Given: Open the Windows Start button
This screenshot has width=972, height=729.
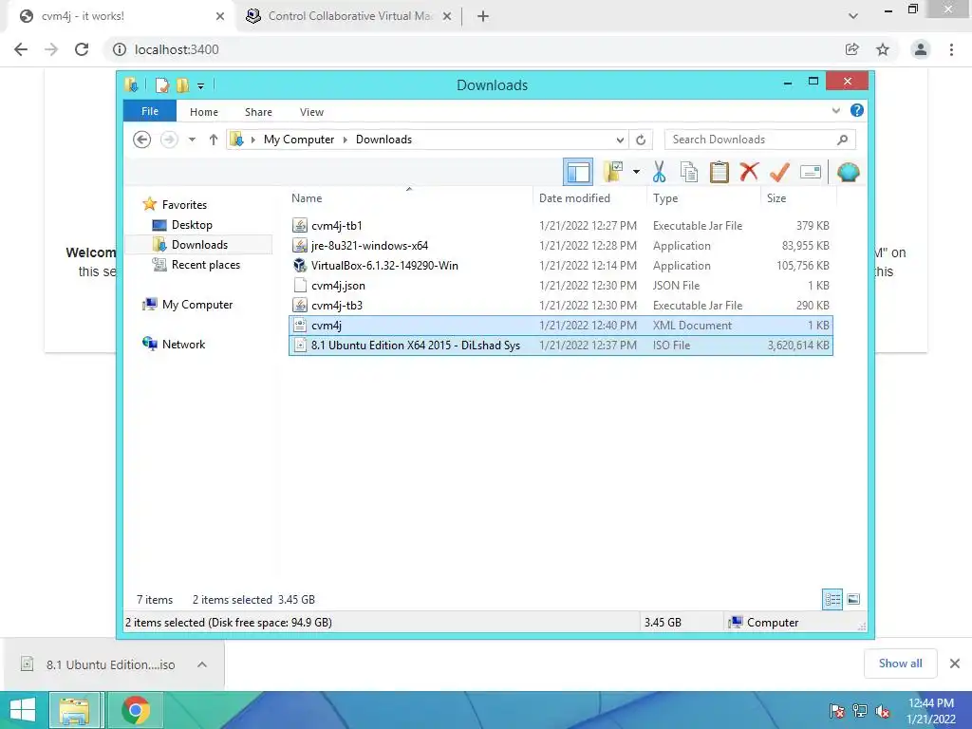Looking at the screenshot, I should [x=23, y=710].
